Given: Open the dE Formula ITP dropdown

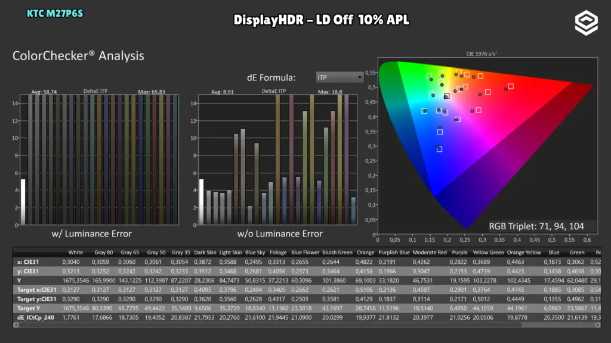Looking at the screenshot, I should (340, 77).
